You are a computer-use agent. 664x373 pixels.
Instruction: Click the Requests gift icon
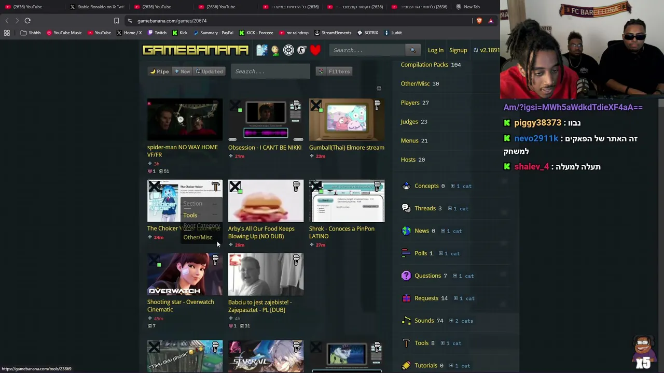pyautogui.click(x=406, y=298)
